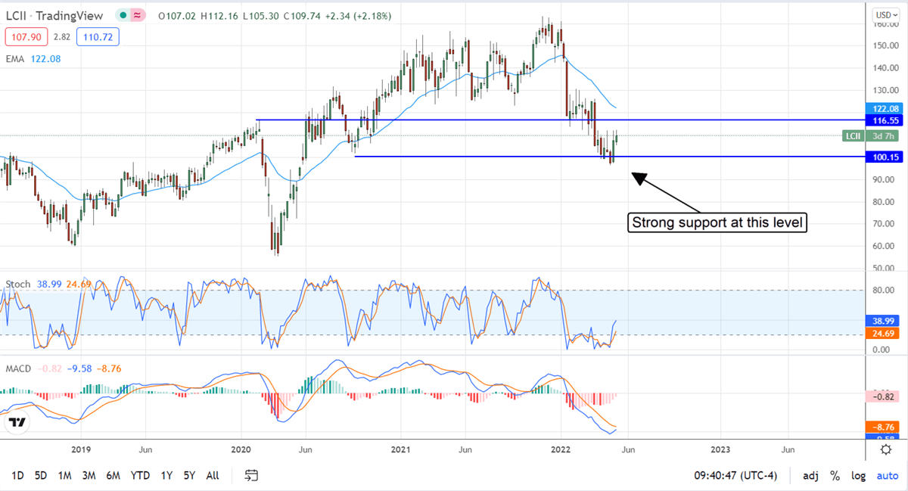Click the LCII symbol label on price axis
908x491 pixels.
pyautogui.click(x=853, y=136)
